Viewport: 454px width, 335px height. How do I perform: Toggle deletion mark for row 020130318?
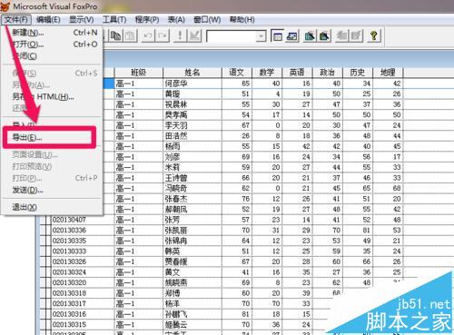(47, 293)
